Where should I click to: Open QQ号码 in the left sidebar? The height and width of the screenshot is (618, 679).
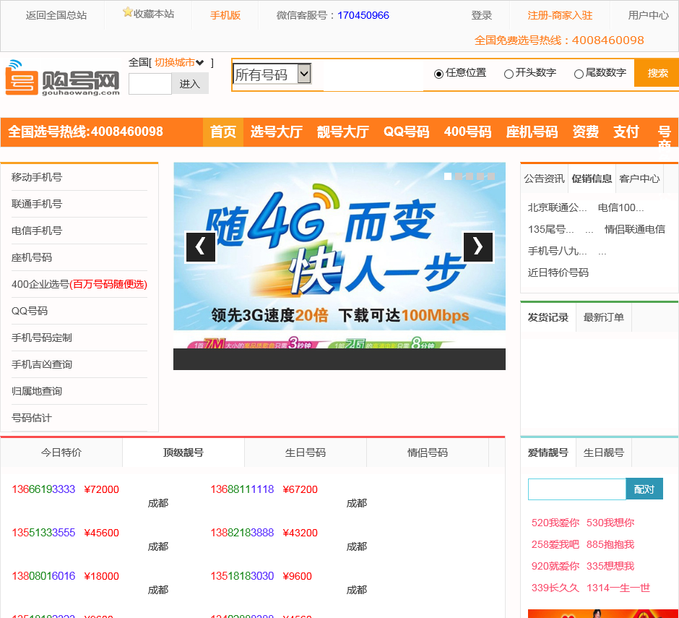coord(30,311)
